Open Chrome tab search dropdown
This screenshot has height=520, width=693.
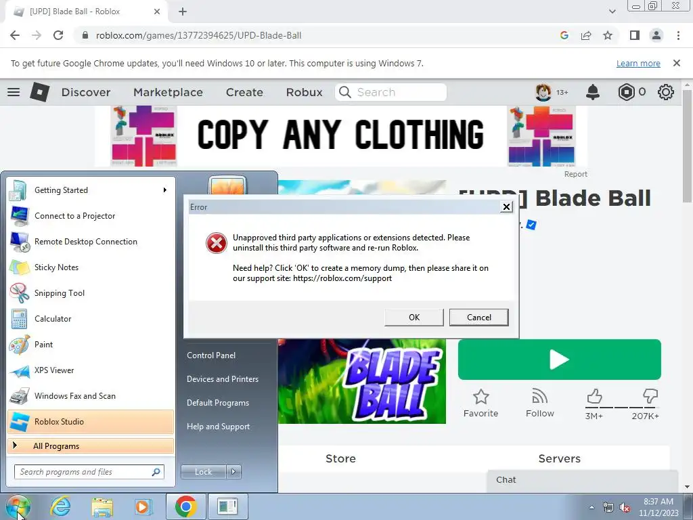pyautogui.click(x=612, y=12)
